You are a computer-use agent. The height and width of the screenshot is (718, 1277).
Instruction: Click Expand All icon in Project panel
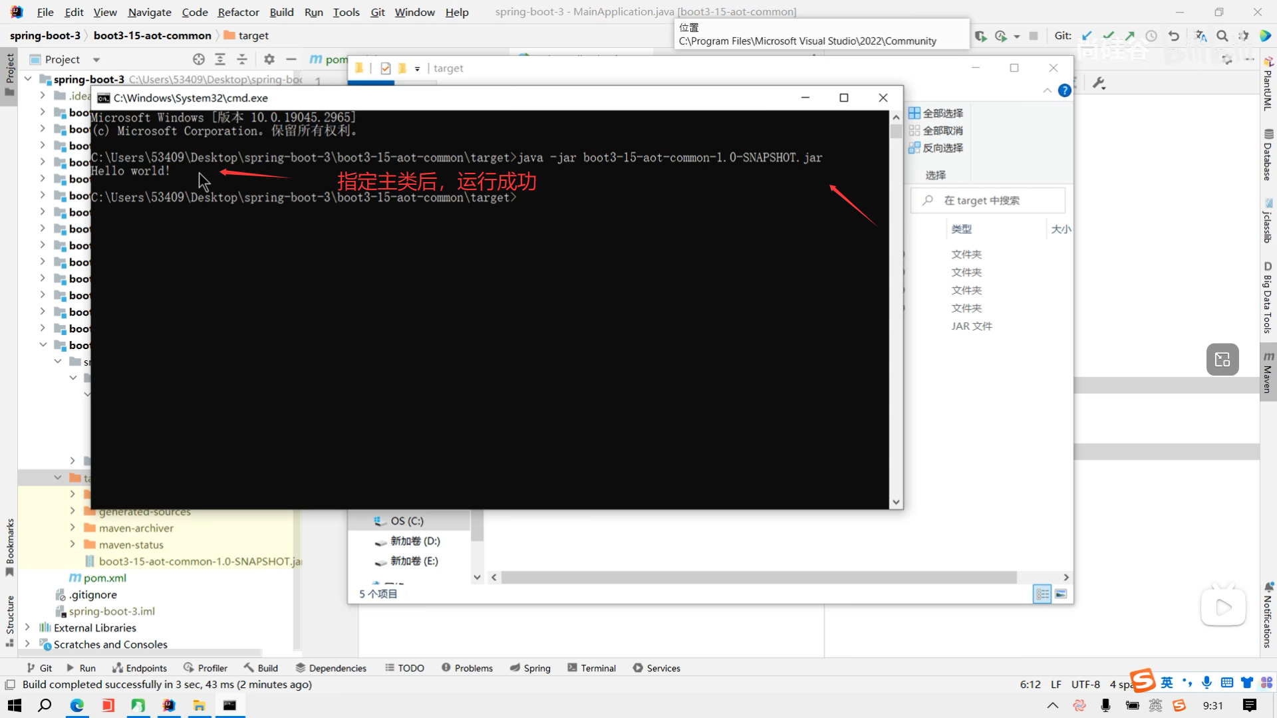point(220,59)
